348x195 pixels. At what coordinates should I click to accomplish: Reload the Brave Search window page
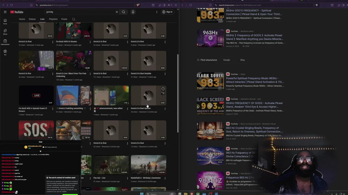point(191,5)
